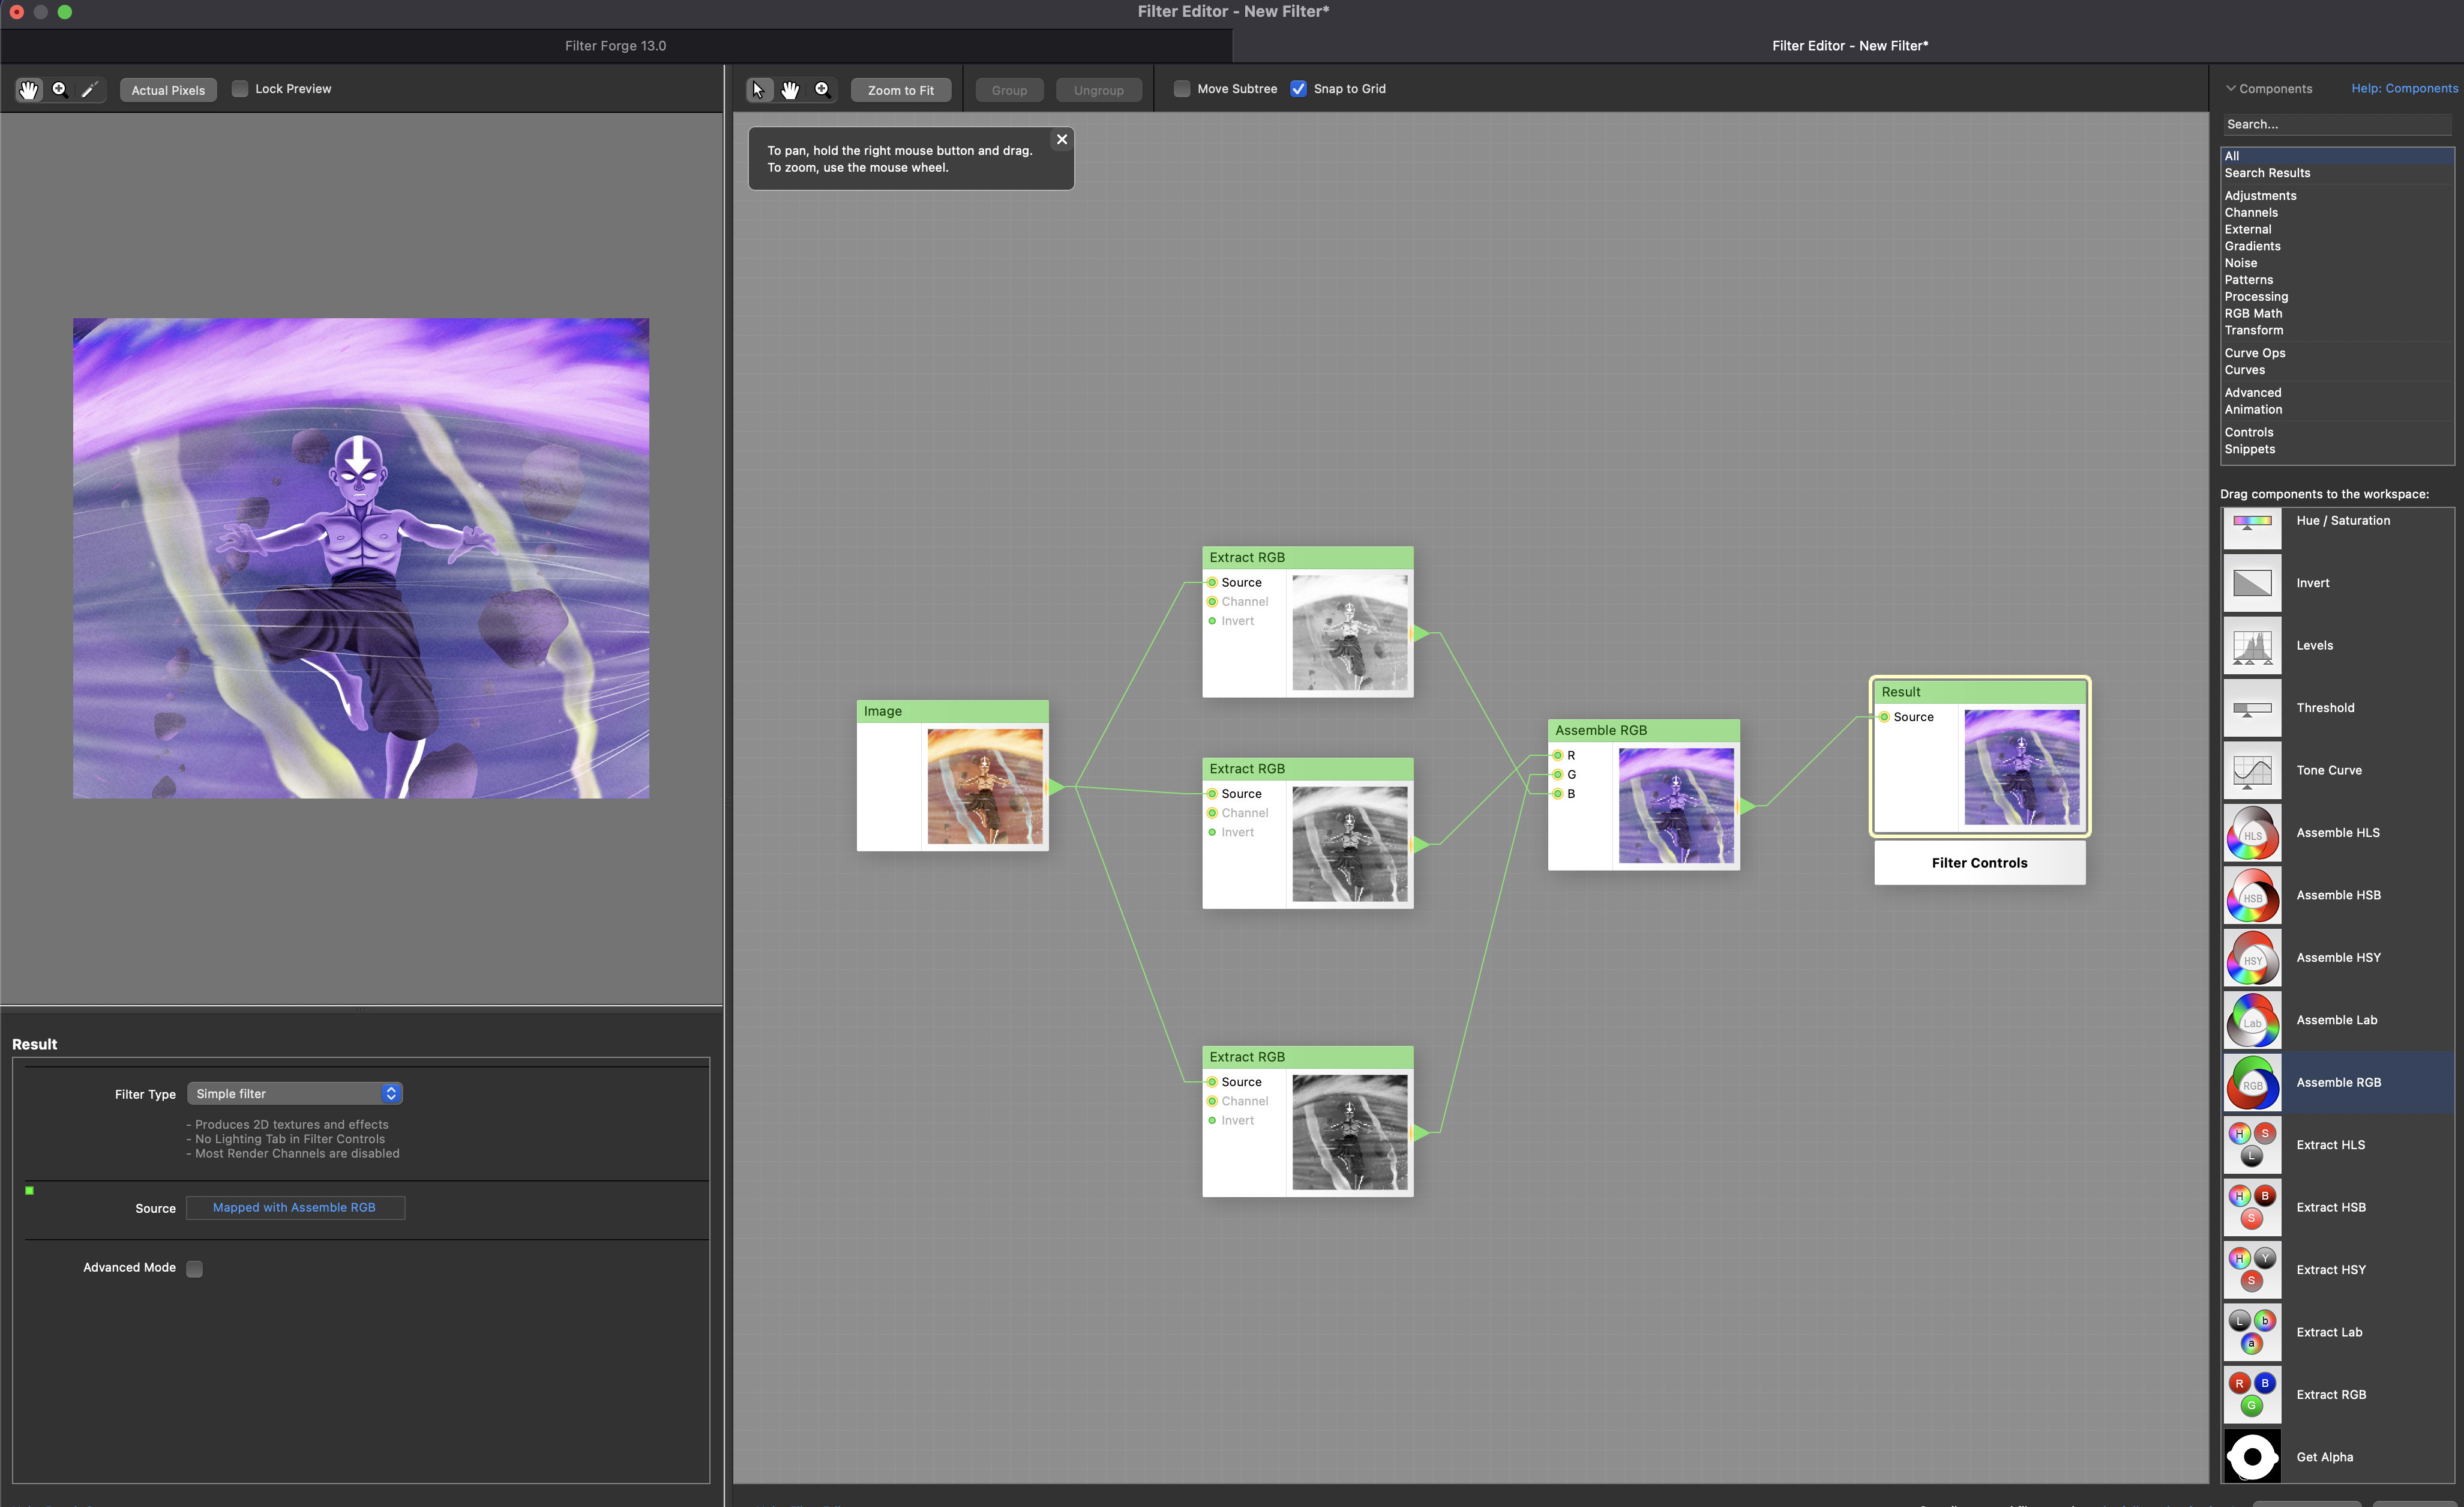Click the B input port of Assemble RGB

(x=1557, y=794)
